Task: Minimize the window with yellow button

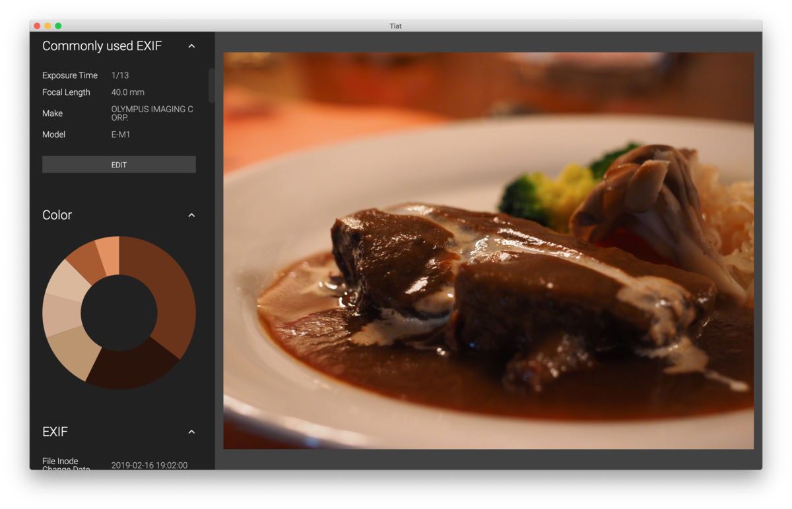Action: click(x=48, y=26)
